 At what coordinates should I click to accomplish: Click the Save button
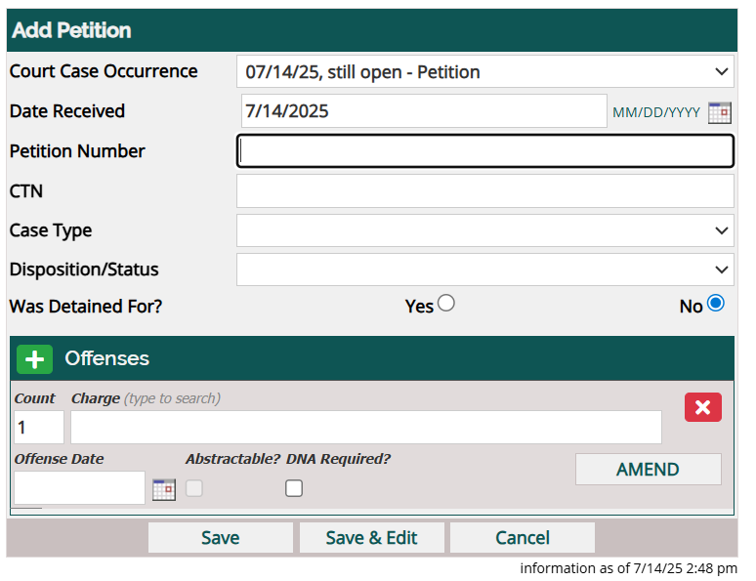click(x=221, y=538)
